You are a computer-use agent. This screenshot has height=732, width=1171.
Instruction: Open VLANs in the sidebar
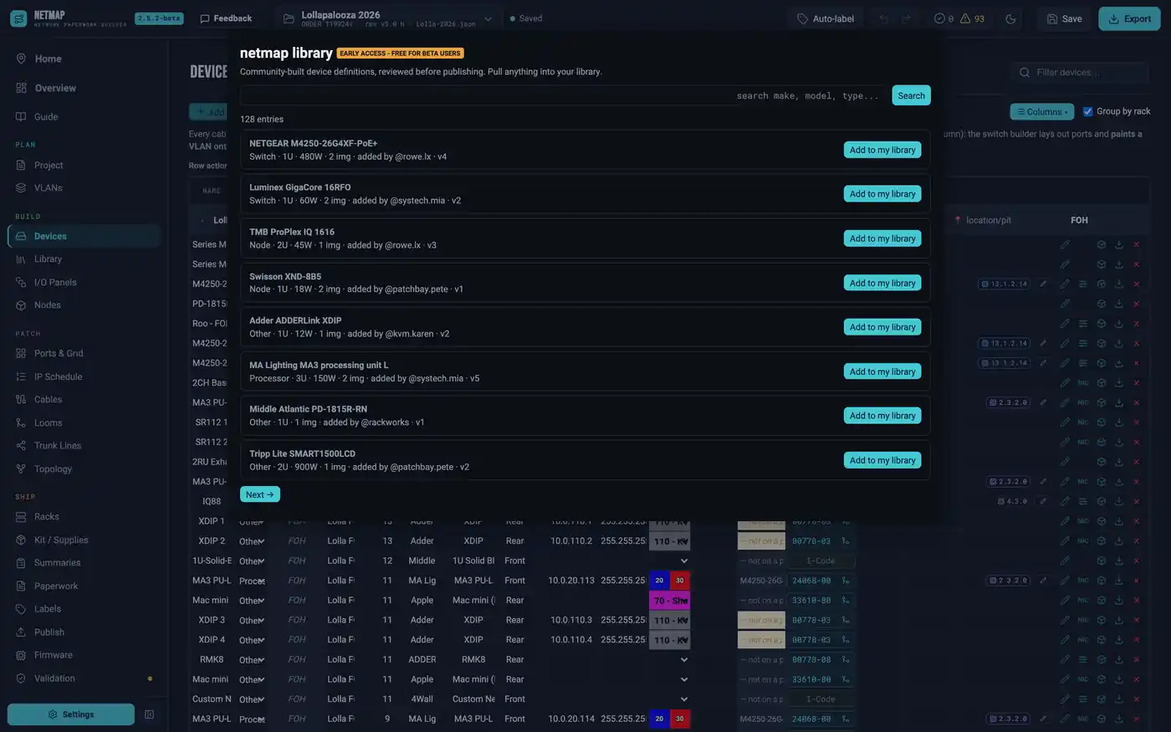coord(48,187)
